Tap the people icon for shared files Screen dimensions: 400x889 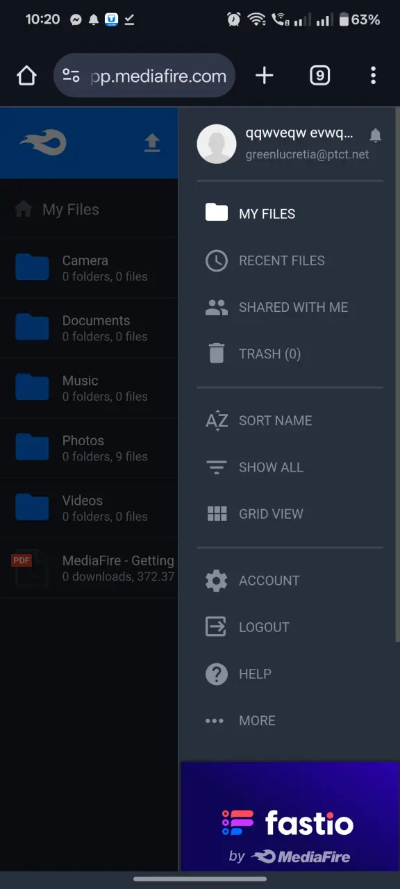click(x=217, y=307)
